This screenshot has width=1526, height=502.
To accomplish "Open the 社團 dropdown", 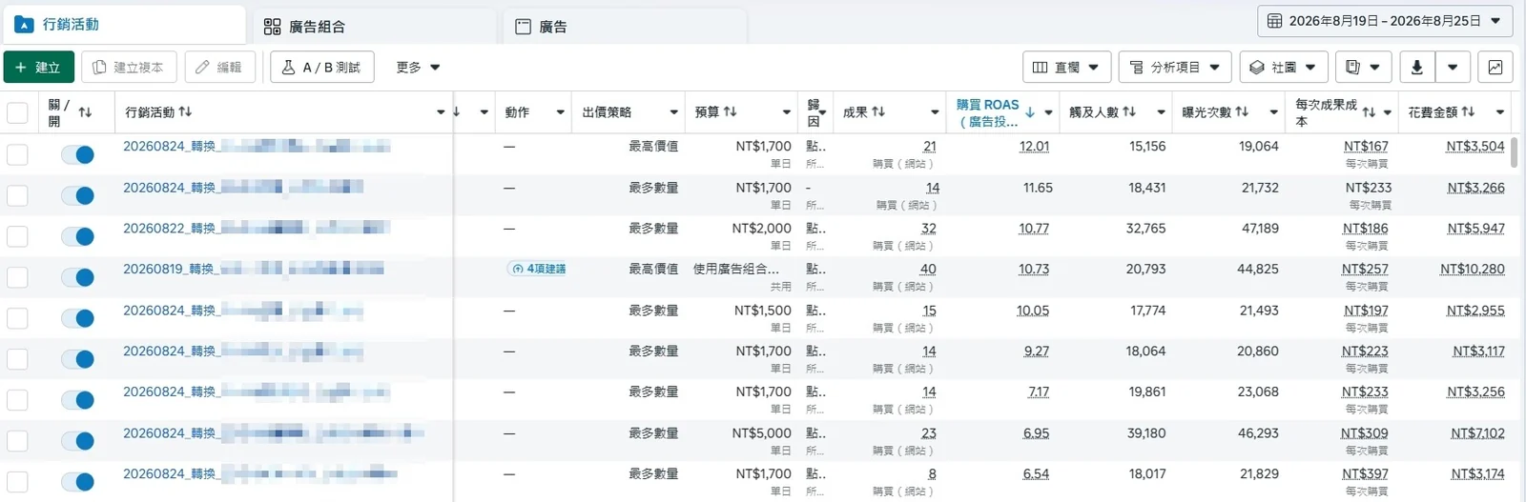I will (1284, 68).
